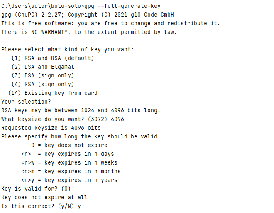This screenshot has height=213, width=274.
Task: Click the entered keysize value 4096
Action: click(117, 119)
